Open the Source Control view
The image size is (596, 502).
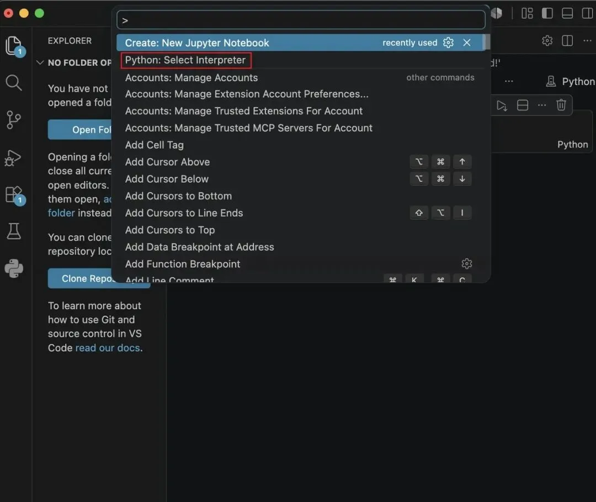[x=14, y=120]
